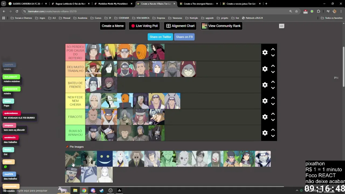This screenshot has width=345, height=194.
Task: Select Itachi thumbnail in the top tier
Action: (93, 52)
